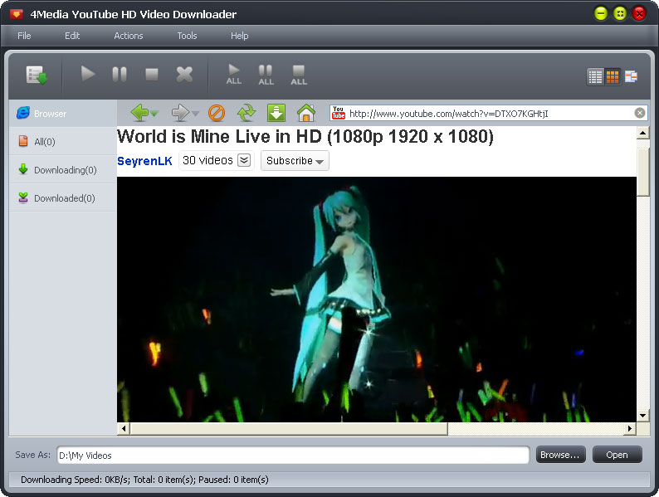Click the Browse... button
The width and height of the screenshot is (659, 497).
pyautogui.click(x=560, y=455)
